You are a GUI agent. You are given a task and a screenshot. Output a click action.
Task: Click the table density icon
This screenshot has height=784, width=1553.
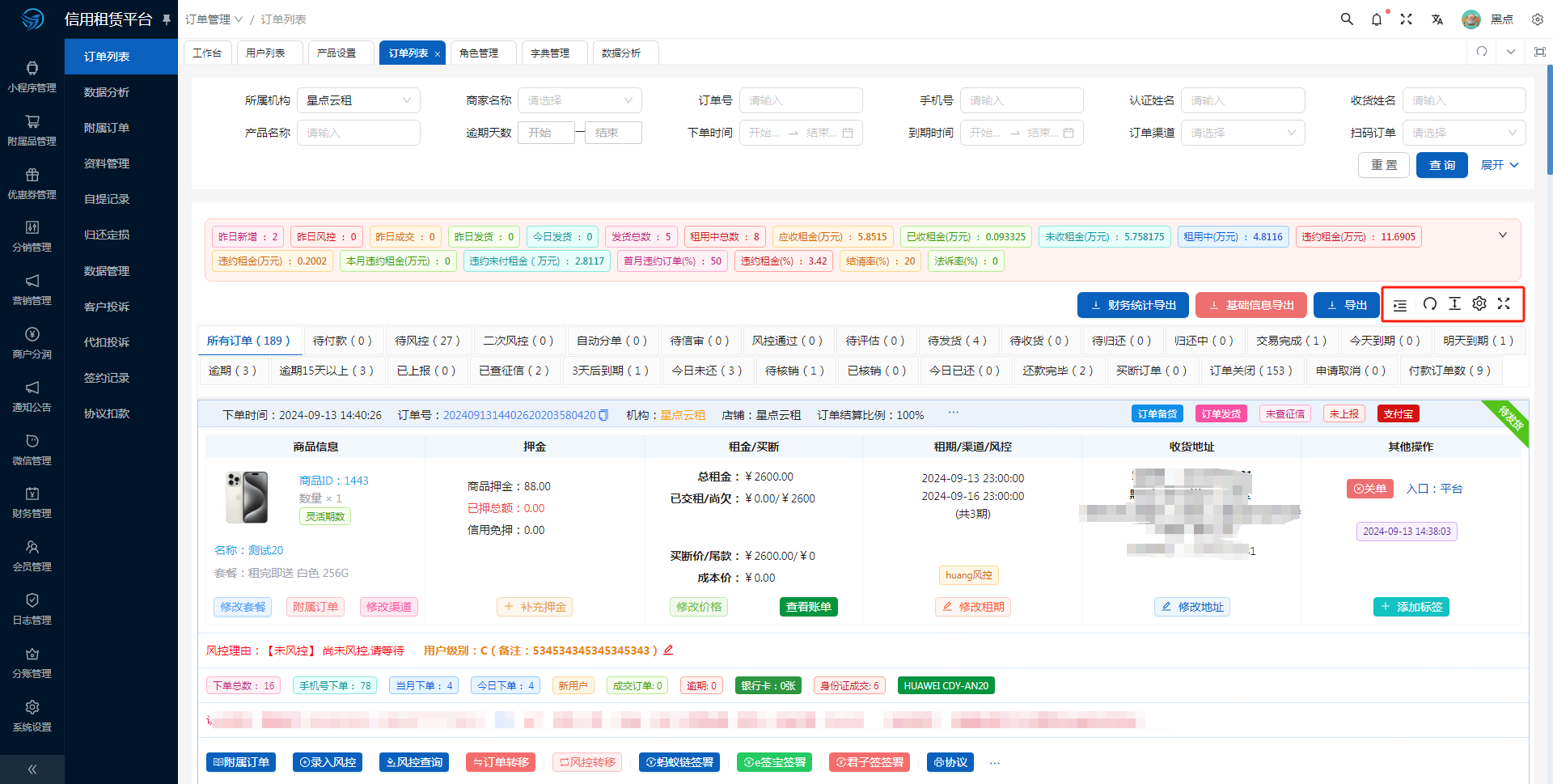(x=1454, y=304)
